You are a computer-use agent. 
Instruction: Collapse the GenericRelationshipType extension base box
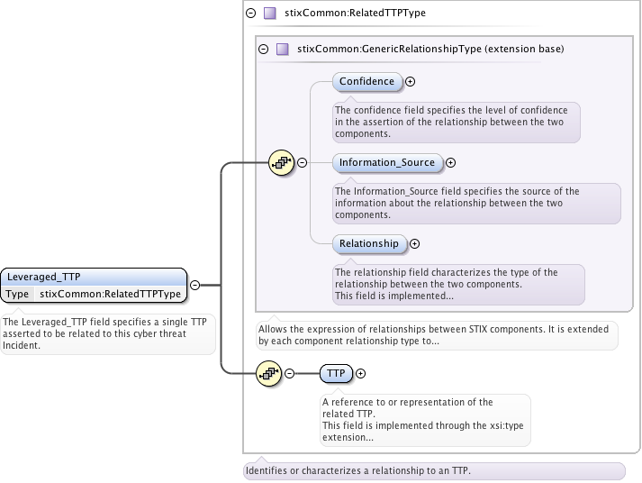pyautogui.click(x=264, y=49)
